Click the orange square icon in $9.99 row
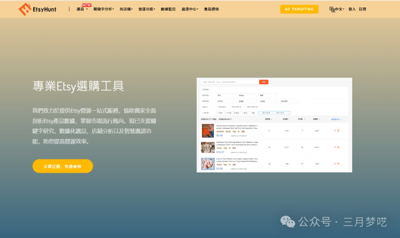400x238 pixels. point(338,130)
